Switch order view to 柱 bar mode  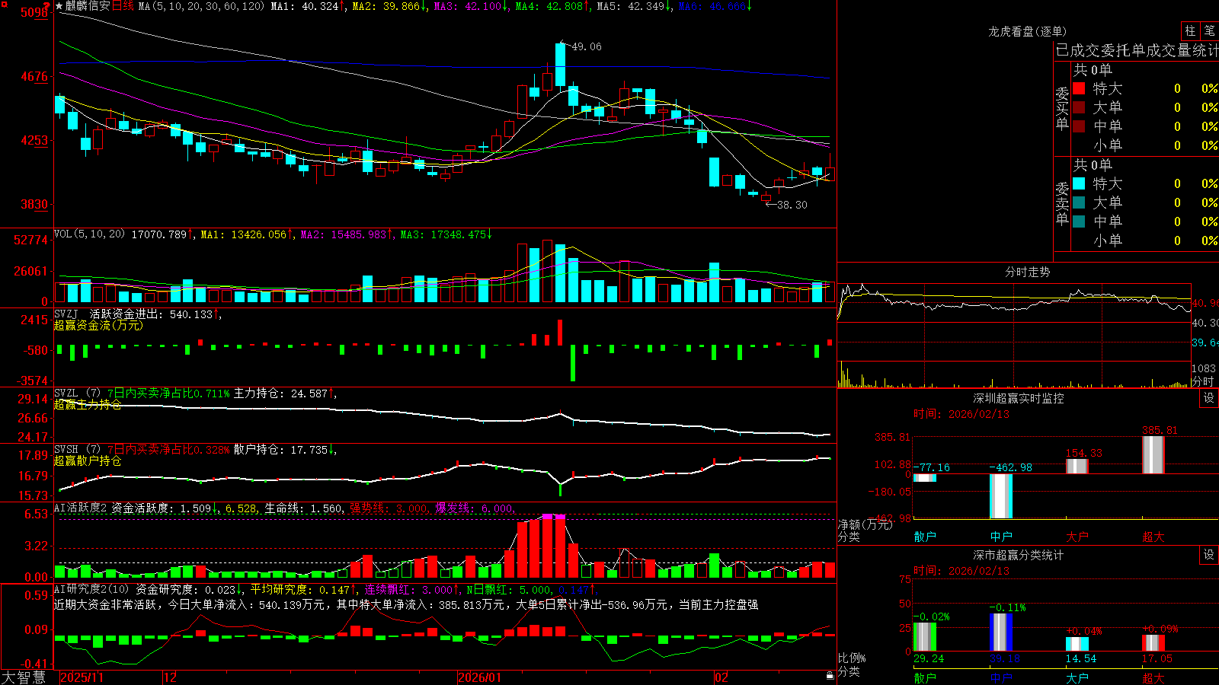tap(1190, 31)
